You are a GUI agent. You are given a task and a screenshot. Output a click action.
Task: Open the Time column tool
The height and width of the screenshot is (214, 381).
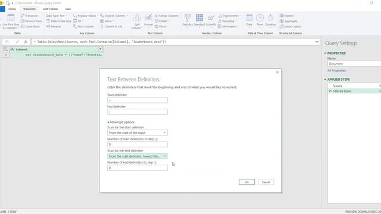click(260, 20)
